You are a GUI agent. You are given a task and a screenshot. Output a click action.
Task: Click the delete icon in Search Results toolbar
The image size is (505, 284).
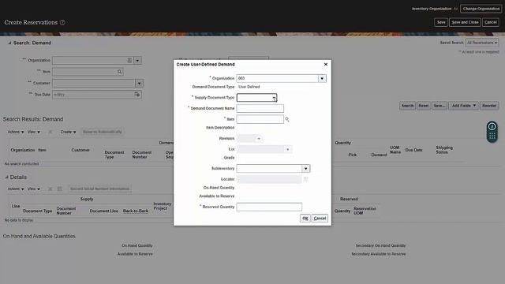(50, 132)
